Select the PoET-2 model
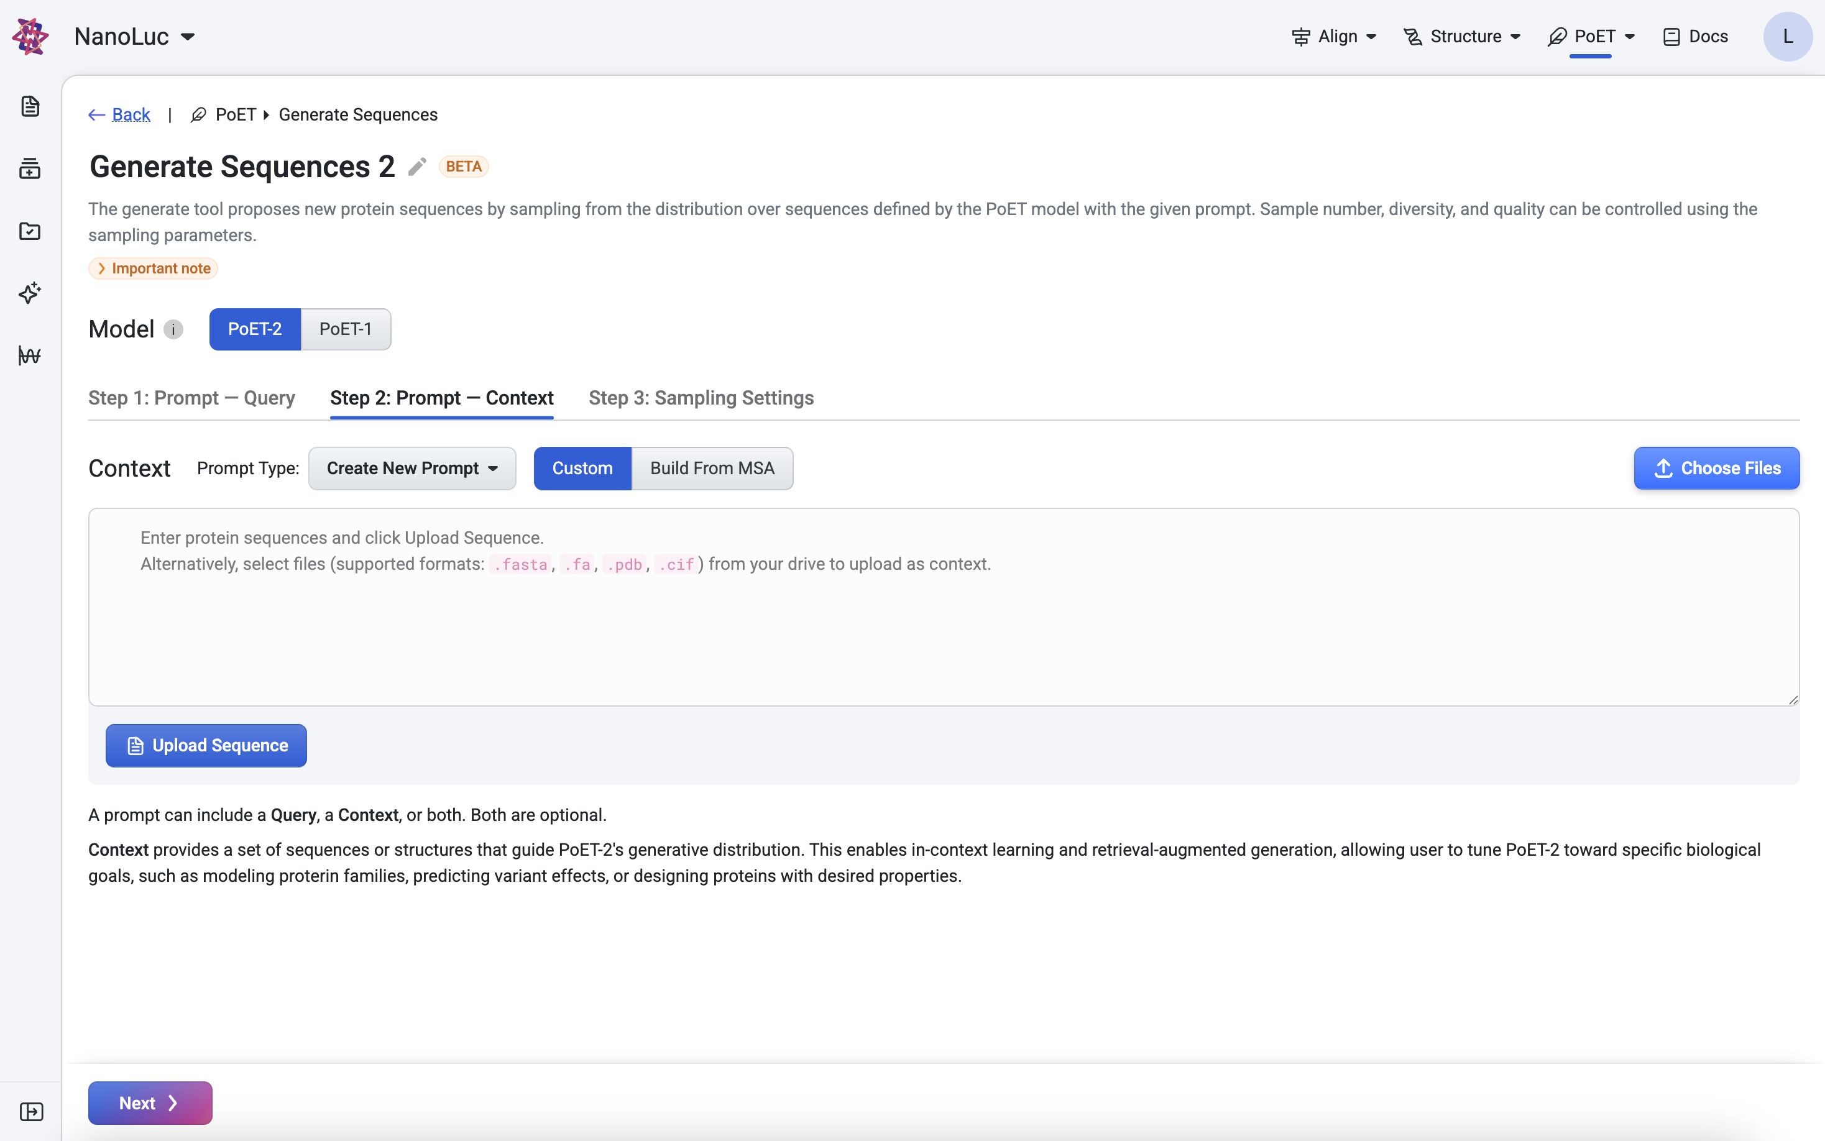Screen dimensions: 1825x1141 pyautogui.click(x=255, y=329)
